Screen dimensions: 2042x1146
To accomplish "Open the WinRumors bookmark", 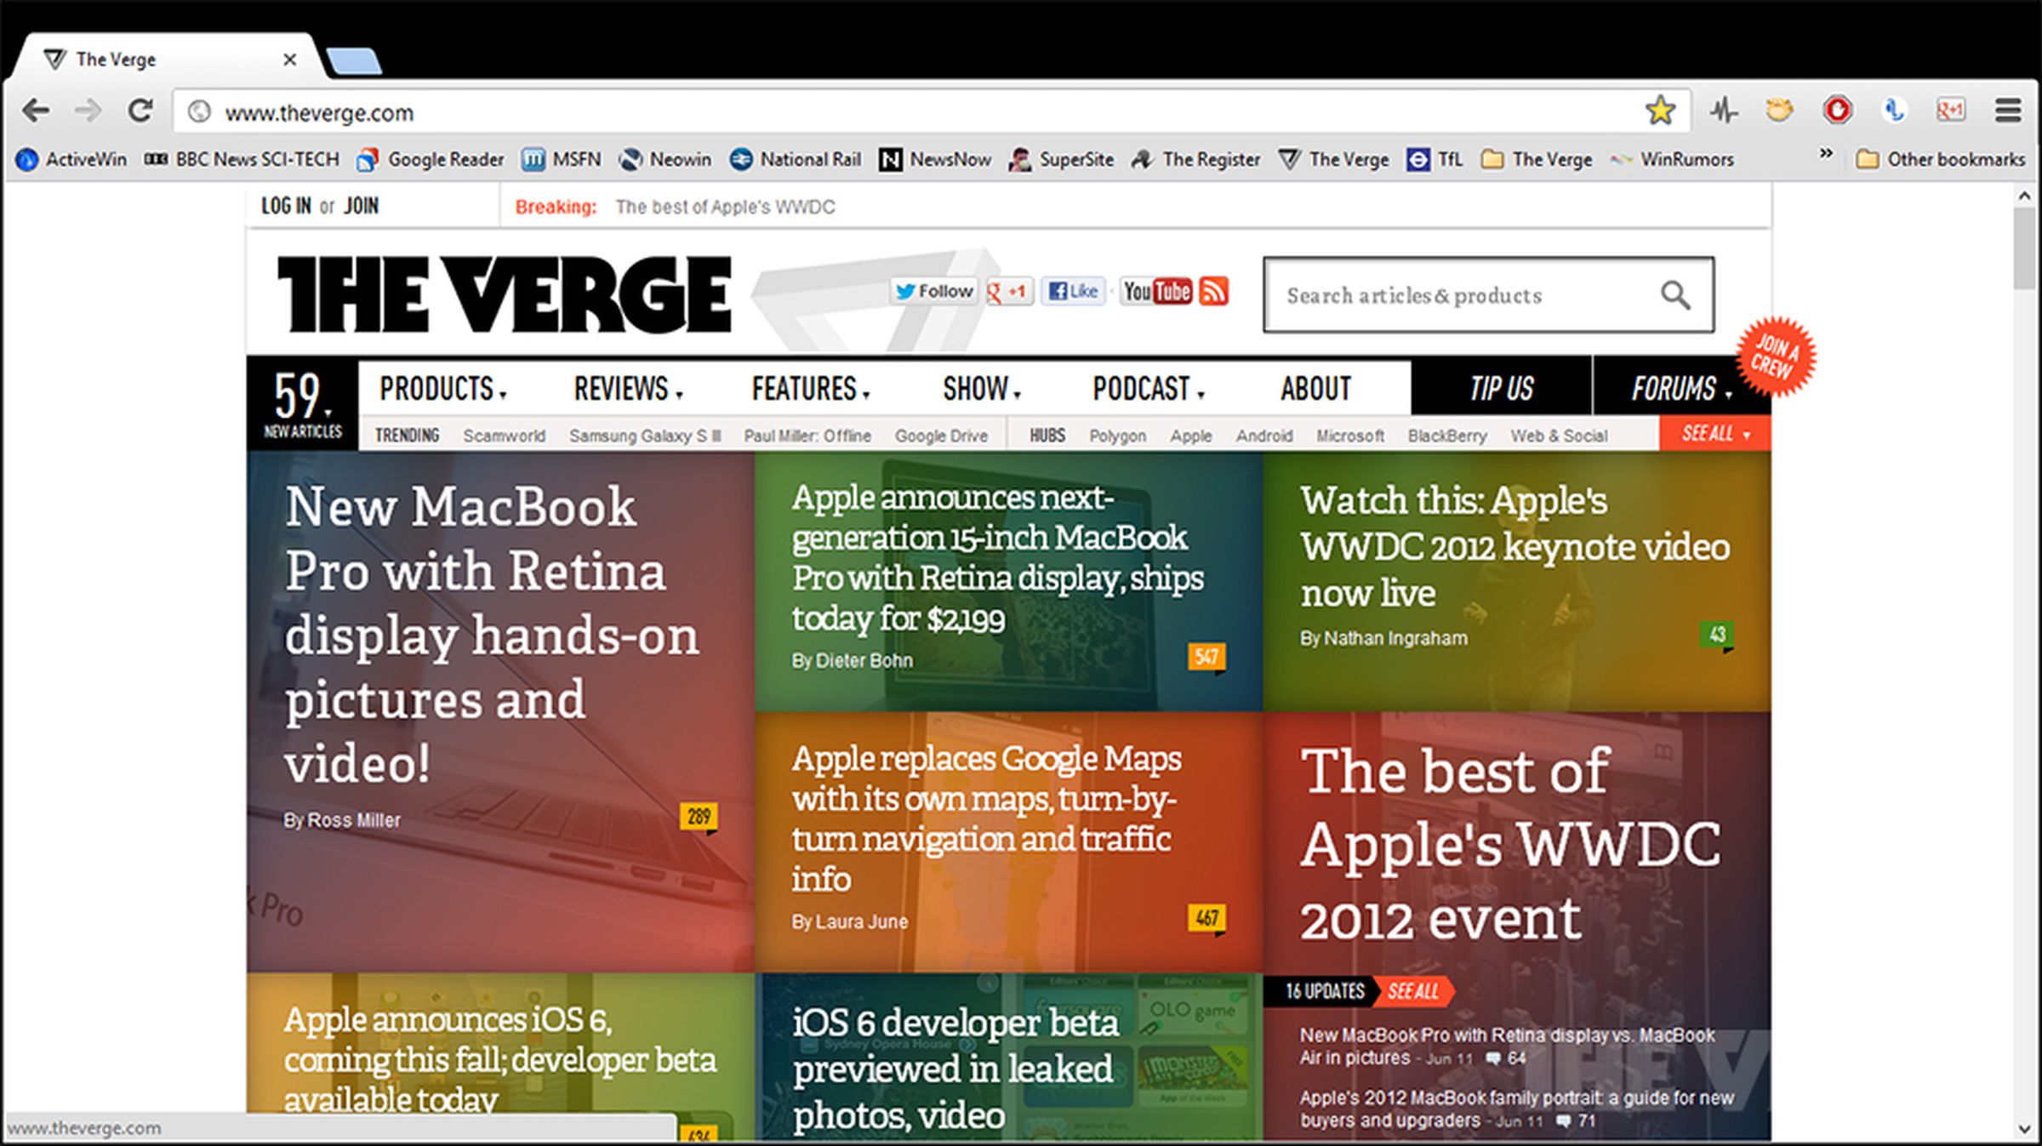I will [1672, 159].
